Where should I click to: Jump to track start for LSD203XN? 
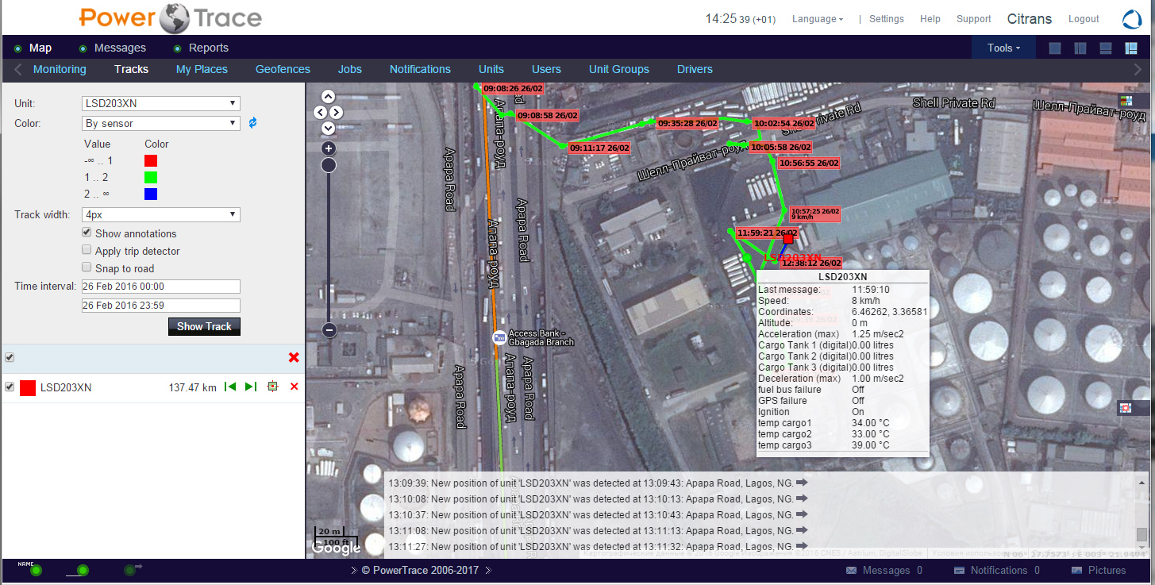click(x=230, y=387)
